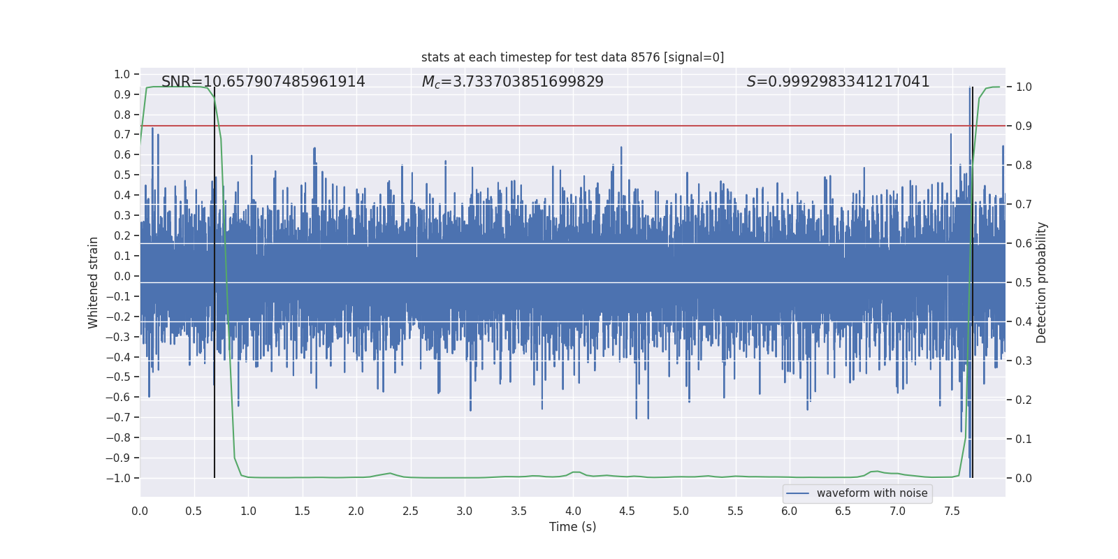Click the 2.5 tick on the time axis

point(410,511)
